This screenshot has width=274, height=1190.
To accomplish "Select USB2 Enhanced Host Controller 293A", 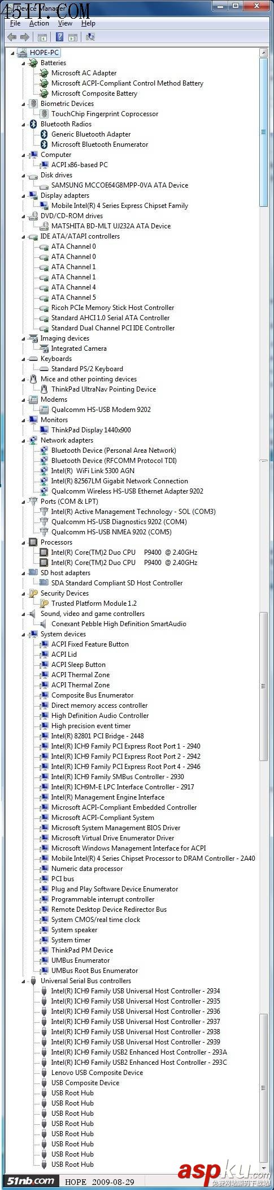I will (139, 1052).
